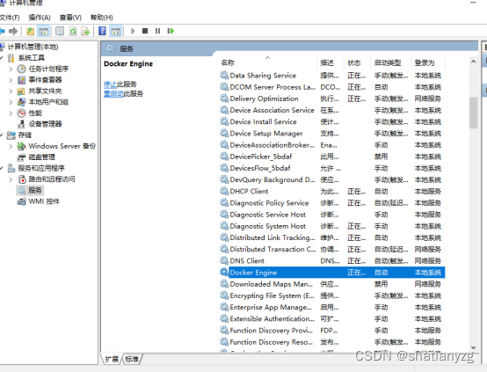The height and width of the screenshot is (372, 487).
Task: Open the properties toolbar icon
Action: pyautogui.click(x=60, y=31)
